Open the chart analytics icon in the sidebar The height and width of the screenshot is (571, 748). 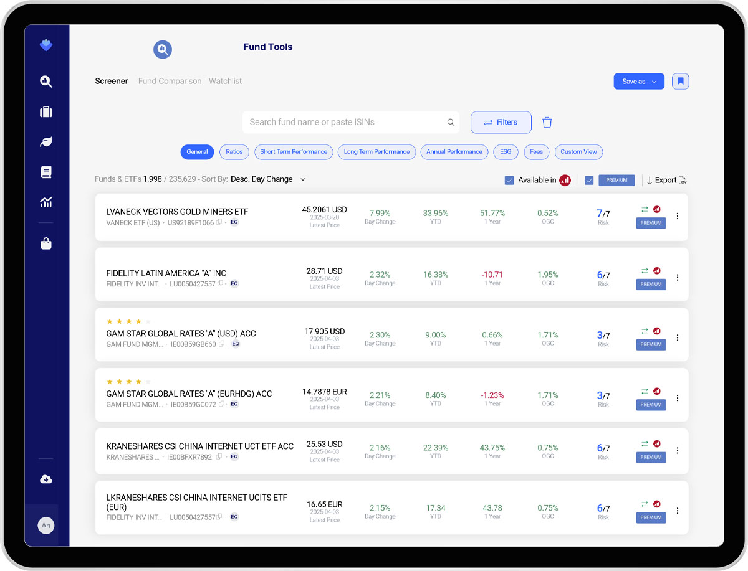click(x=46, y=202)
